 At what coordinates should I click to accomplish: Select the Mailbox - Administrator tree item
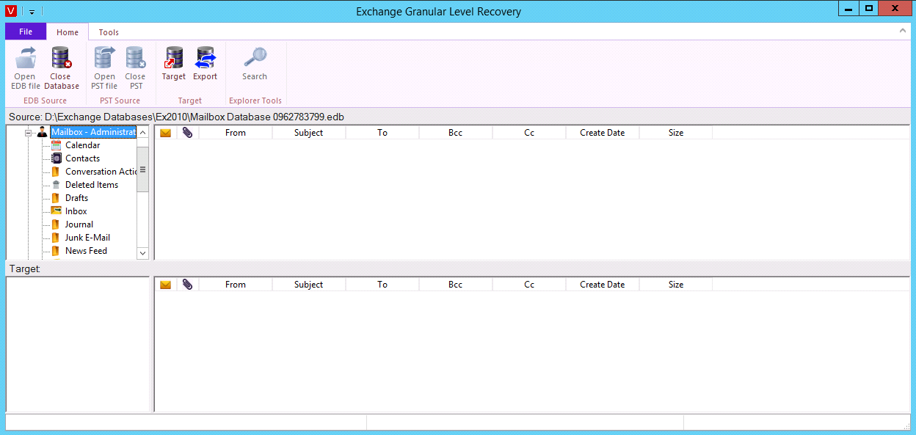(x=93, y=132)
